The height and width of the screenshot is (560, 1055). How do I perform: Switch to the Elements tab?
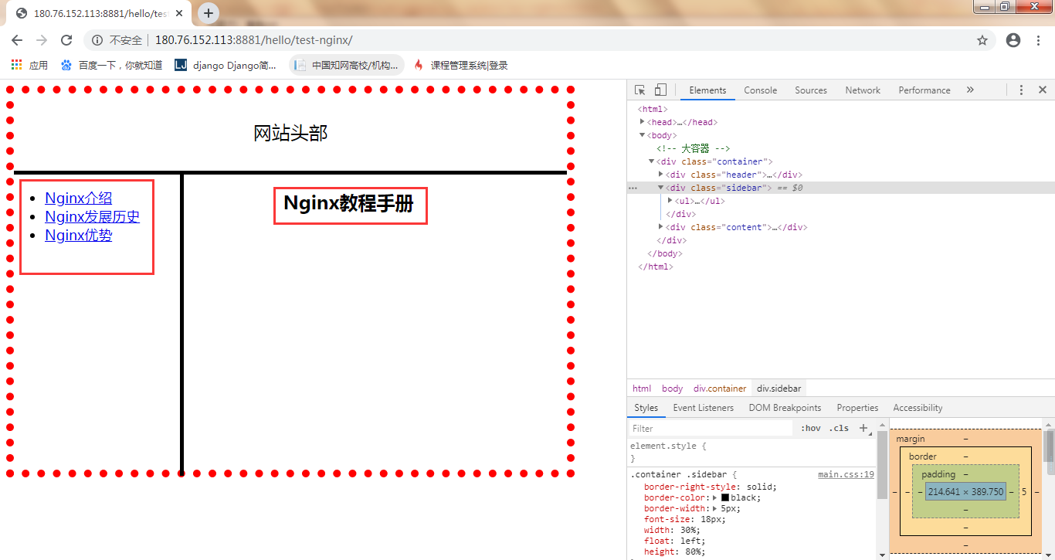coord(707,90)
